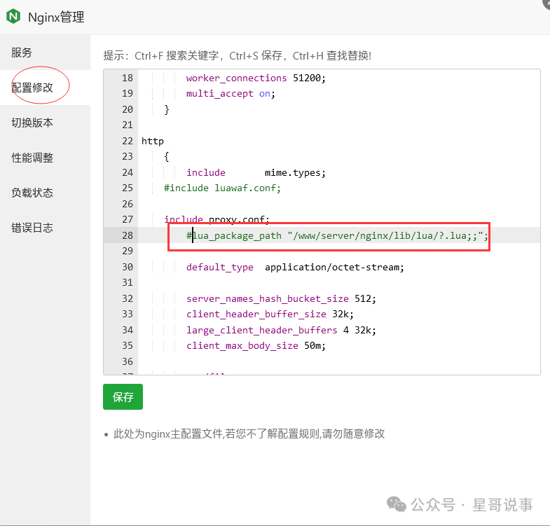Click line number 28 in gutter
This screenshot has width=550, height=526.
click(128, 235)
